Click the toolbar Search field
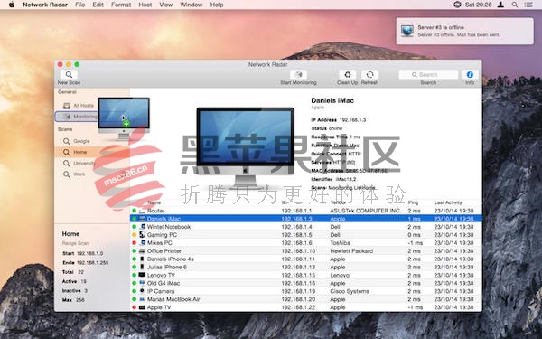 [428, 75]
